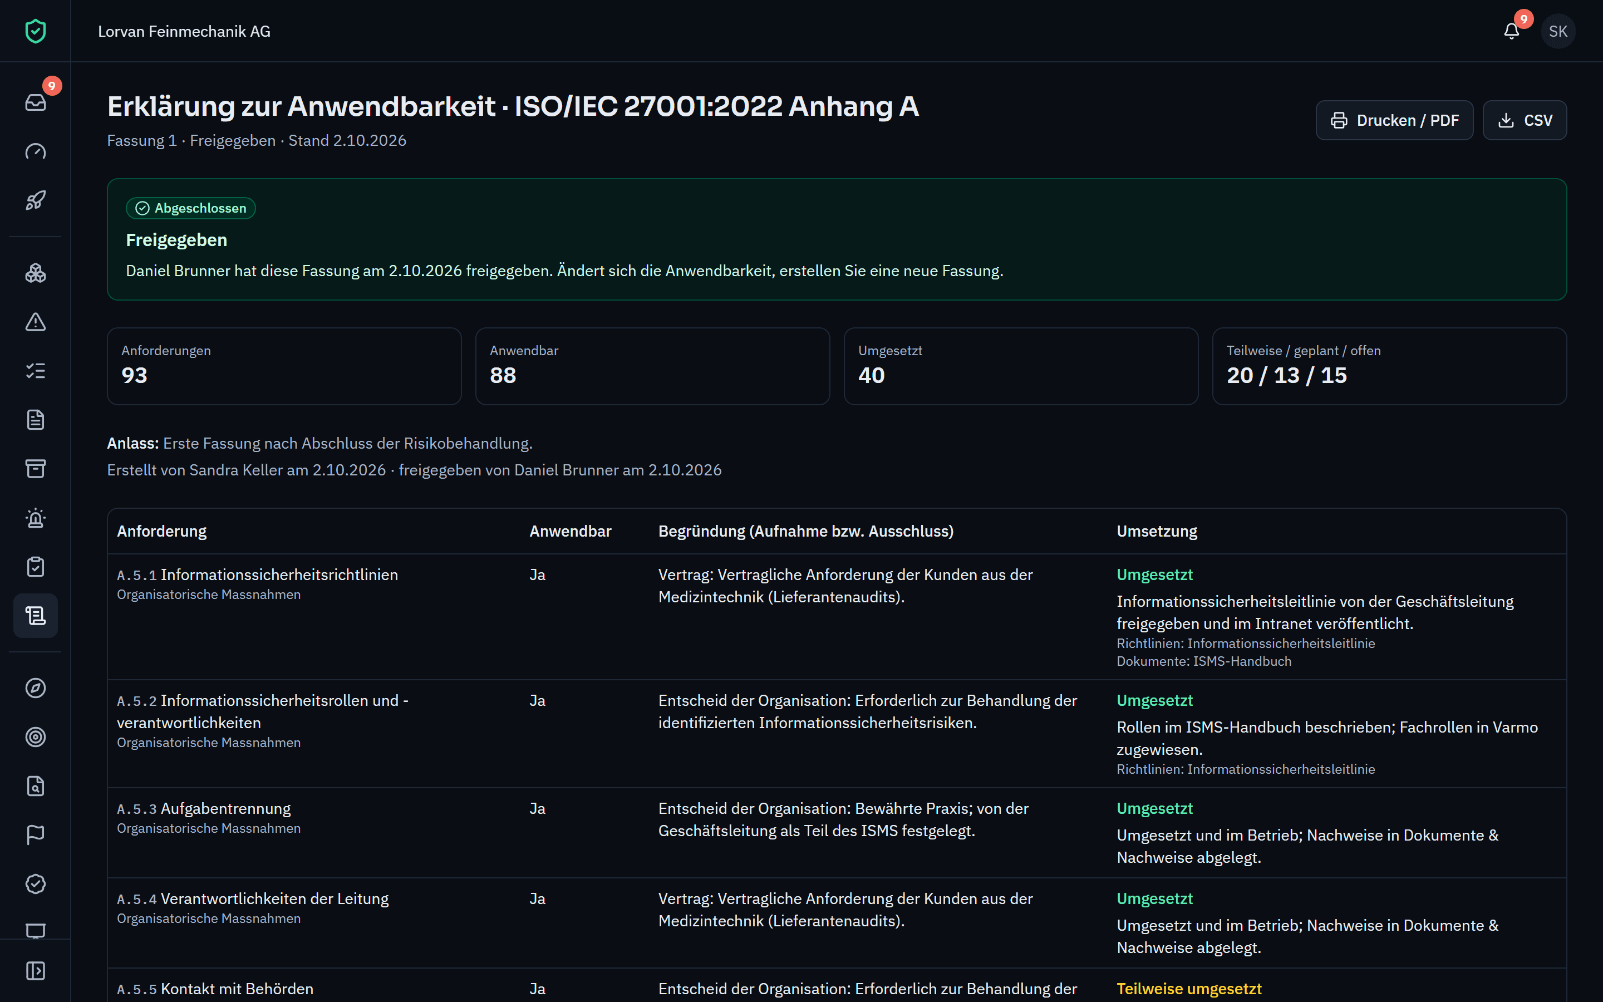Click the Anforderung column header
The image size is (1603, 1002).
point(161,532)
